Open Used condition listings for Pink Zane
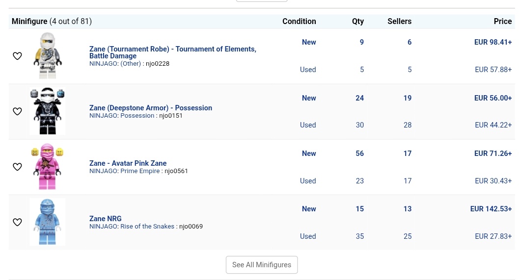This screenshot has width=521, height=280. 308,181
